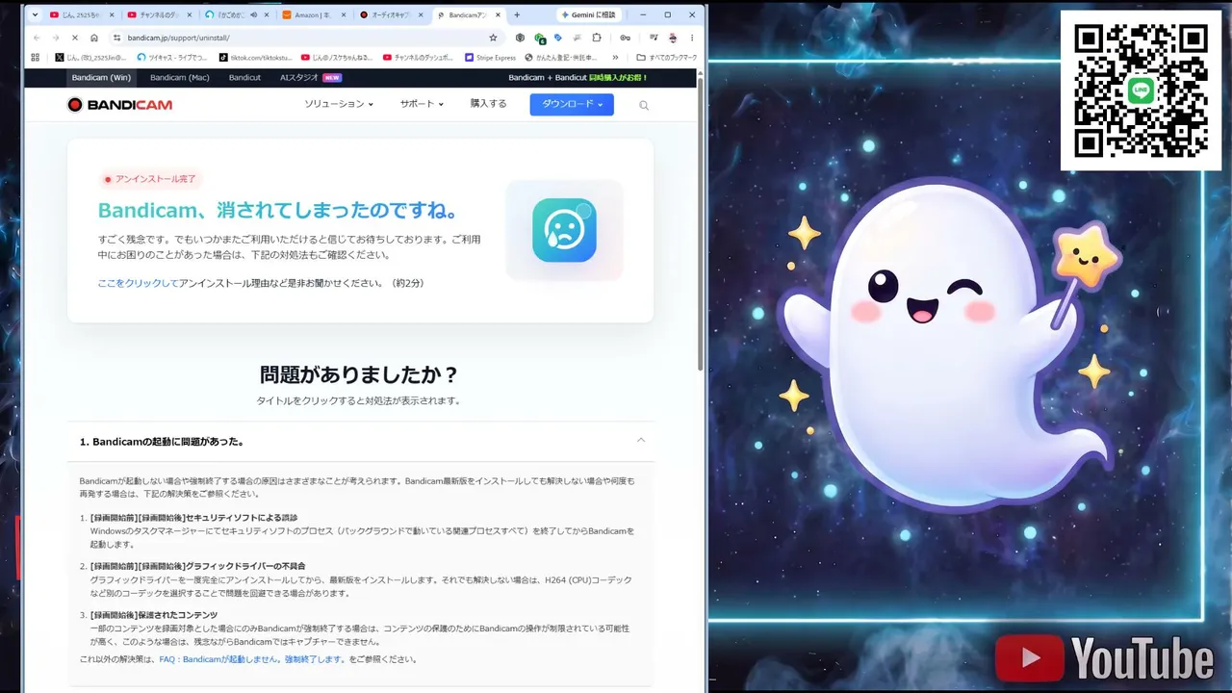Click the 1. Bandicamの起動に問題があった title

coord(162,442)
